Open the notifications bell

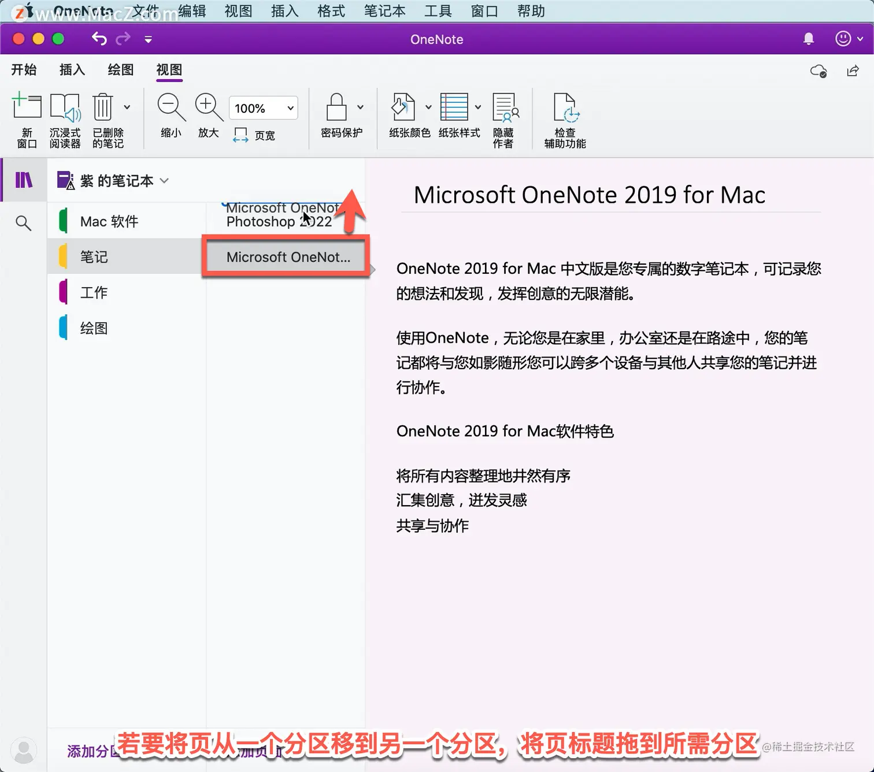coord(809,39)
